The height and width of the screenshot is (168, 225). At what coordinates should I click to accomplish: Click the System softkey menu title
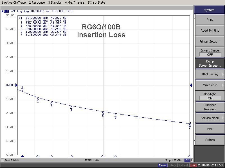click(209, 10)
